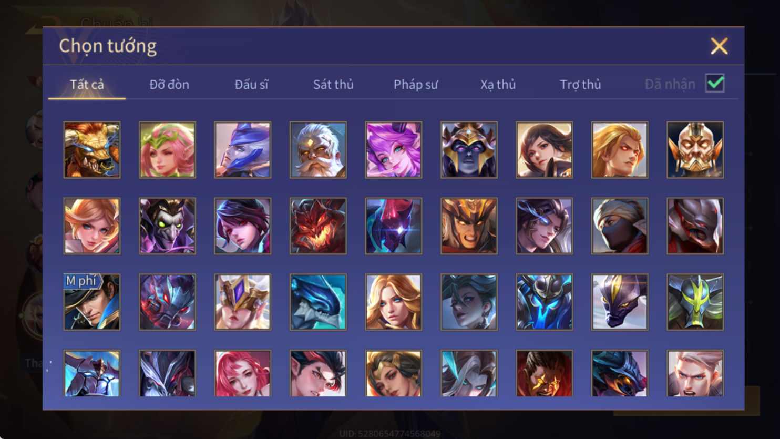The image size is (780, 439).
Task: Pick the blue ice dragon hero portrait
Action: (x=318, y=302)
